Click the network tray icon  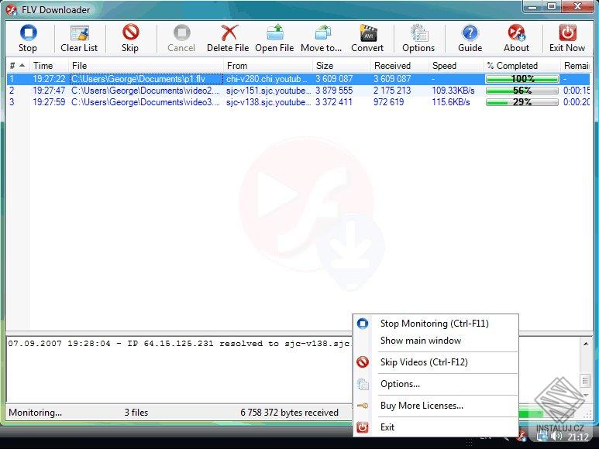click(x=542, y=436)
